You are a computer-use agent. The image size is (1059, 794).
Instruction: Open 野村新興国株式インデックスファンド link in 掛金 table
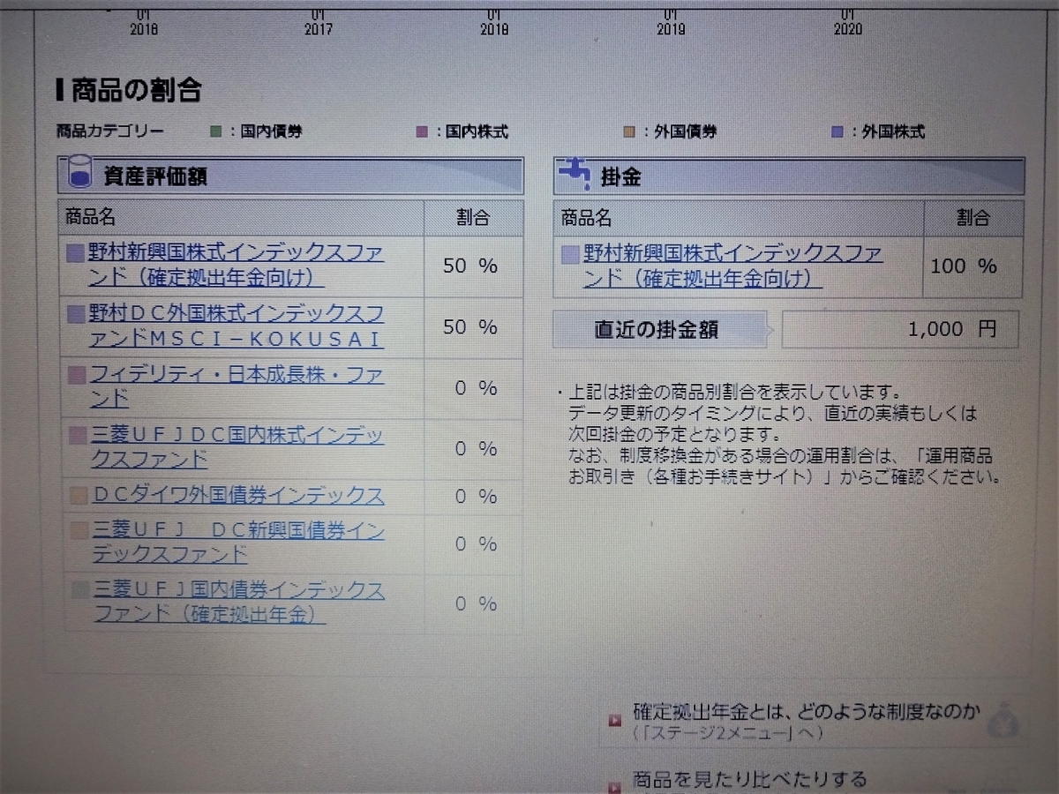tap(732, 267)
